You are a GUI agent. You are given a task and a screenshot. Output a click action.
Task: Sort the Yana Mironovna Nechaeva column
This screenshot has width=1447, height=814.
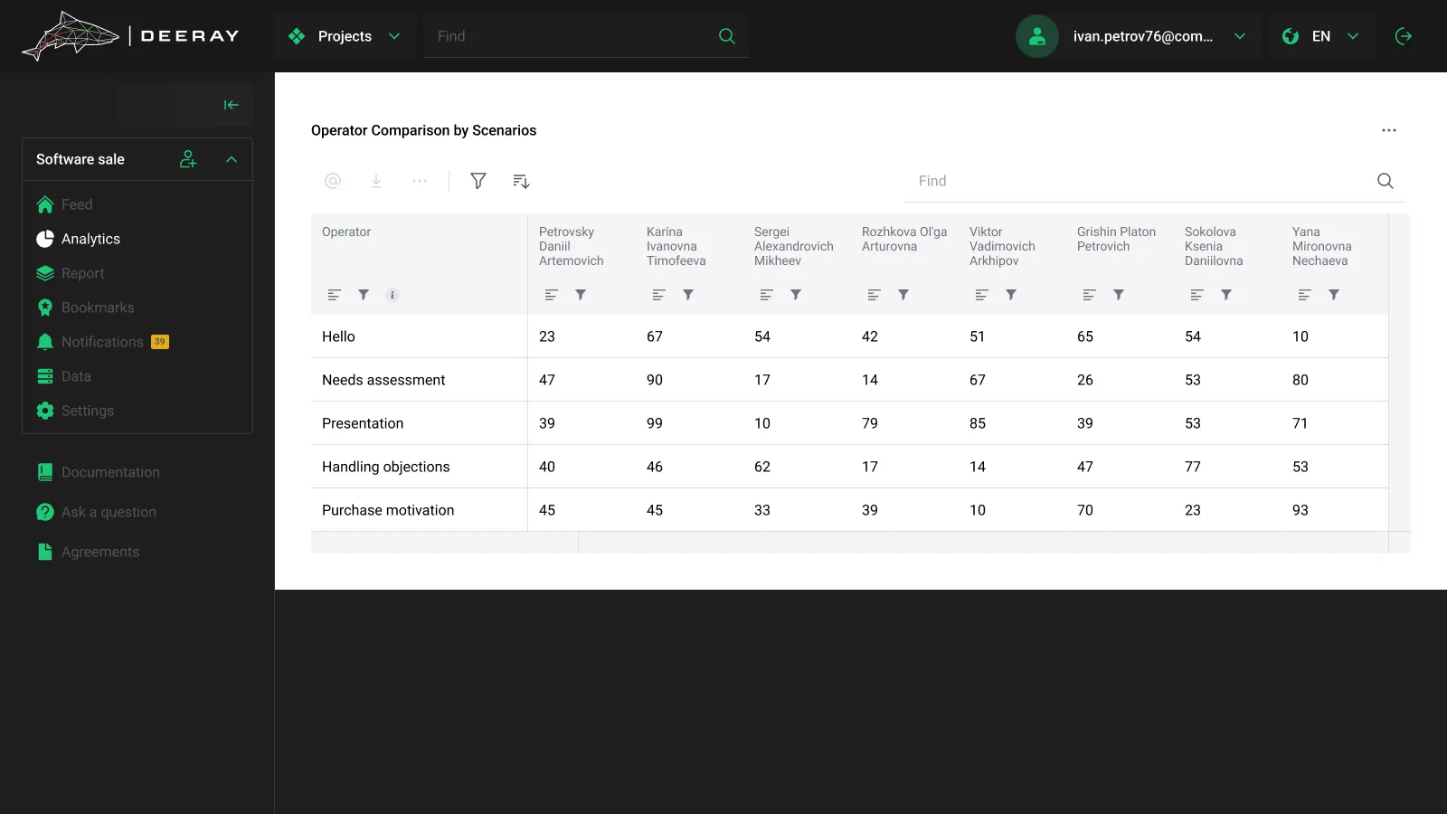[x=1304, y=295]
